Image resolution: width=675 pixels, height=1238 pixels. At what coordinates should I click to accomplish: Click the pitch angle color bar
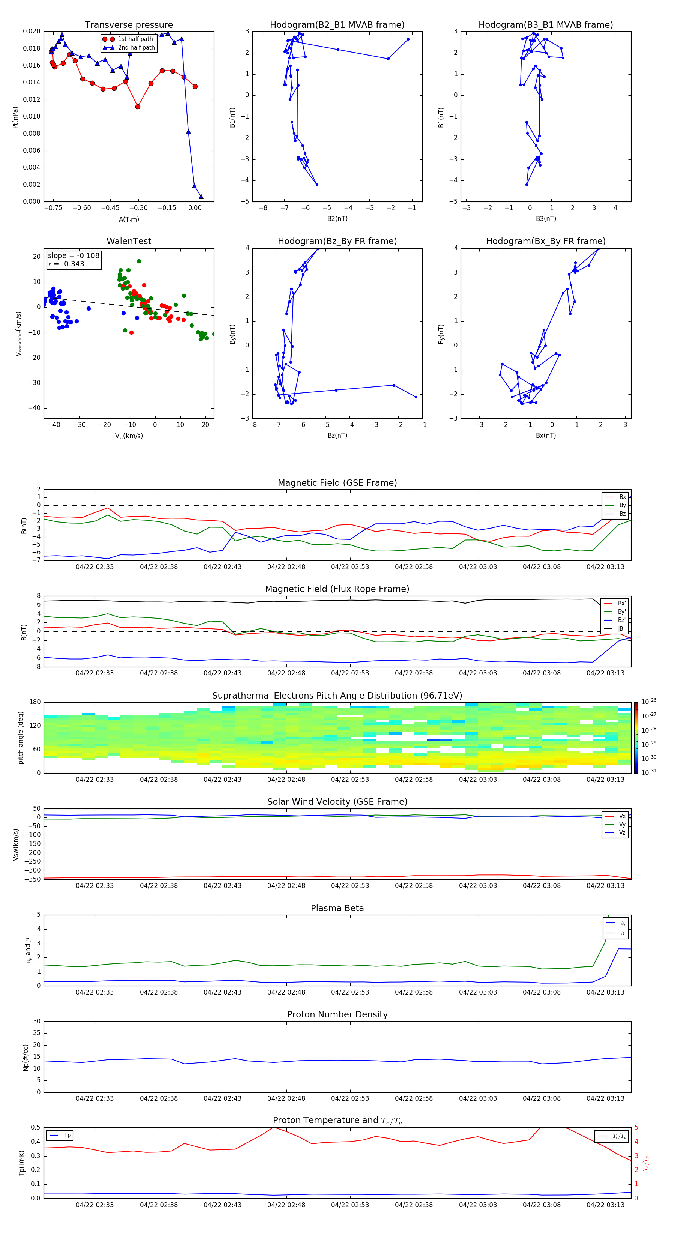coord(636,738)
